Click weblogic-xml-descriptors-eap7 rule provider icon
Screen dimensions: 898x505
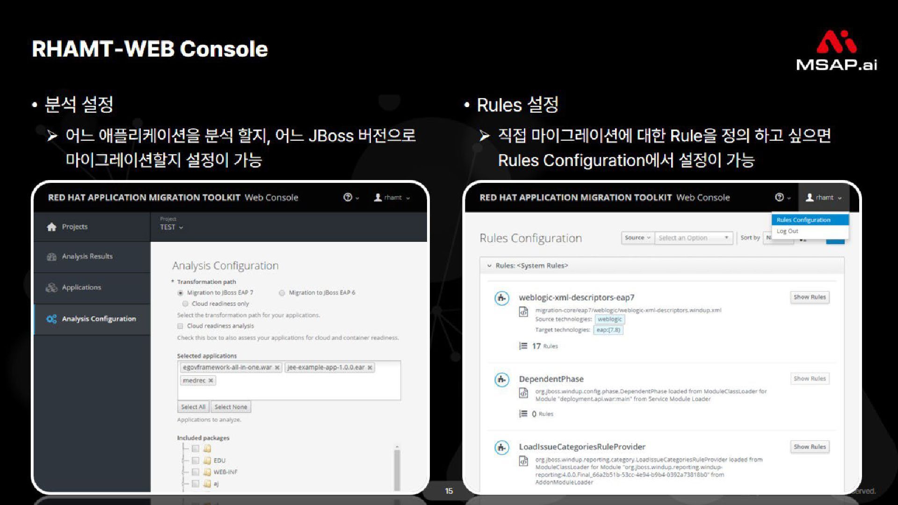(x=502, y=298)
